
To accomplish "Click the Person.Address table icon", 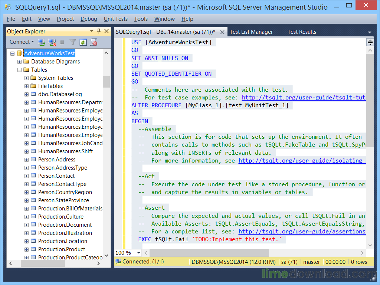I will coord(33,159).
